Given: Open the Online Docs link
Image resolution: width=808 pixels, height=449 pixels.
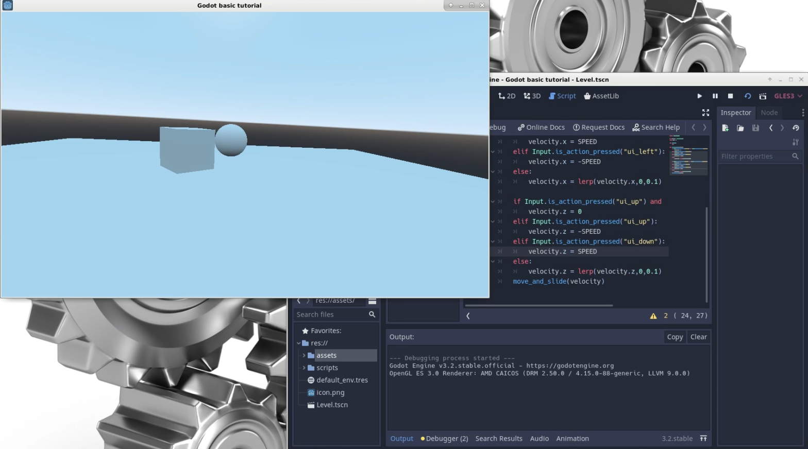Looking at the screenshot, I should point(541,128).
